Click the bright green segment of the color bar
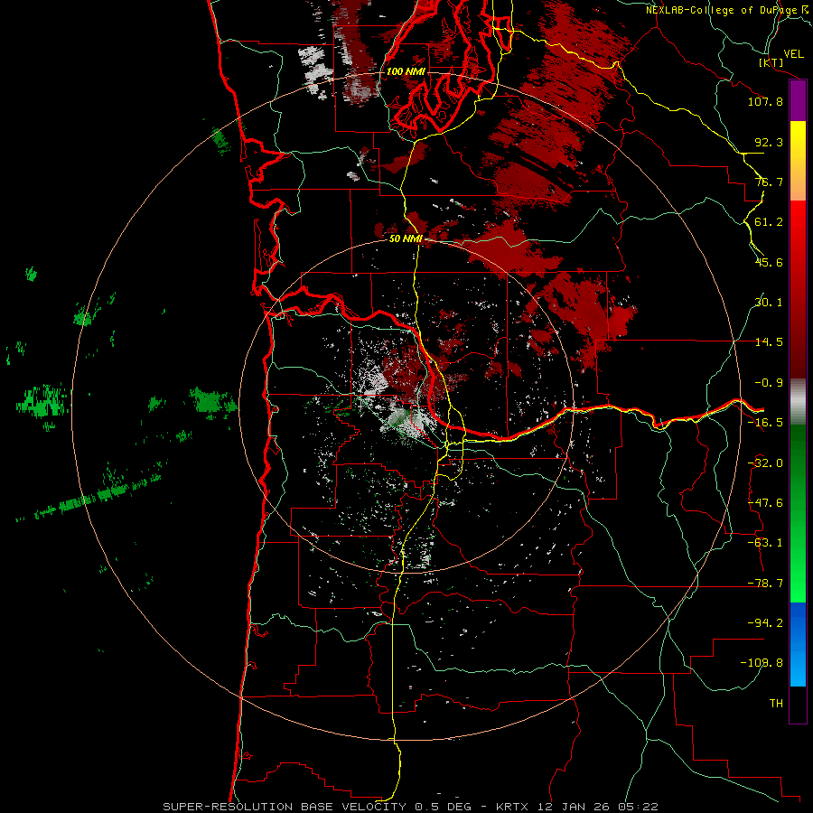 click(x=798, y=513)
